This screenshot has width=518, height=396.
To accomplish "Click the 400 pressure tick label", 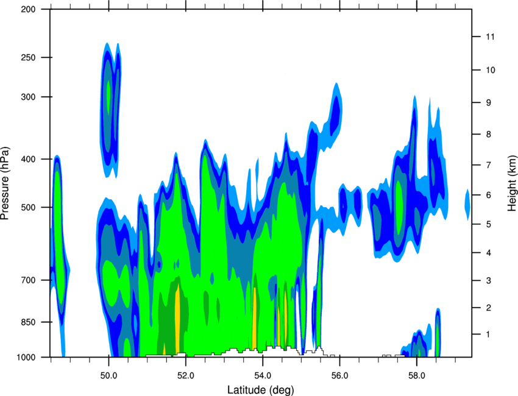I will [28, 159].
